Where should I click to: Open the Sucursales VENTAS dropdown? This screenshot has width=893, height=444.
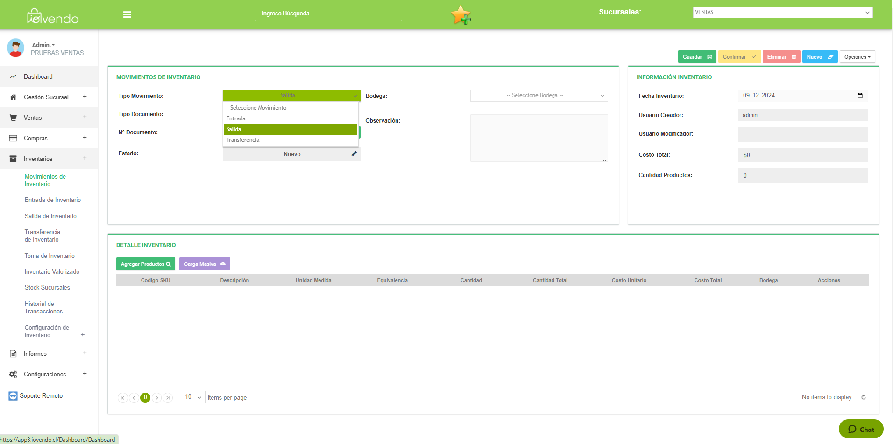click(x=782, y=12)
